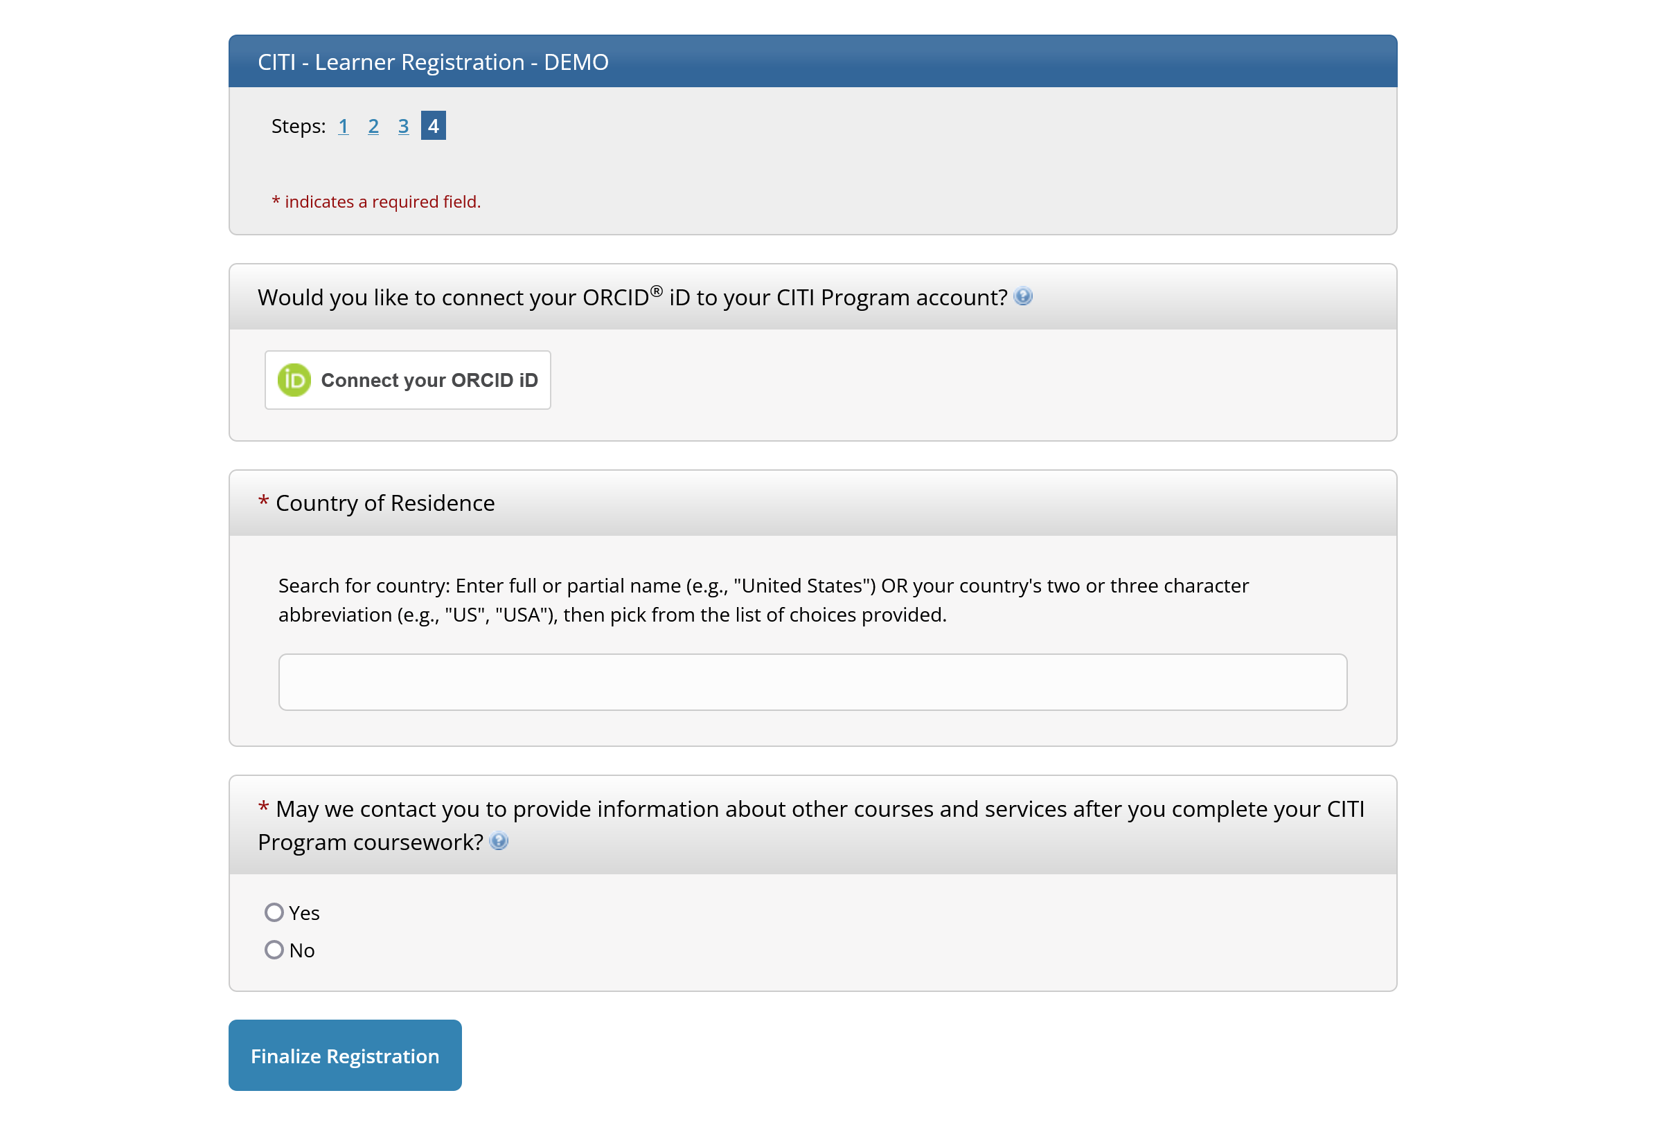Image resolution: width=1654 pixels, height=1138 pixels.
Task: Go to step 1 of registration
Action: pyautogui.click(x=344, y=125)
